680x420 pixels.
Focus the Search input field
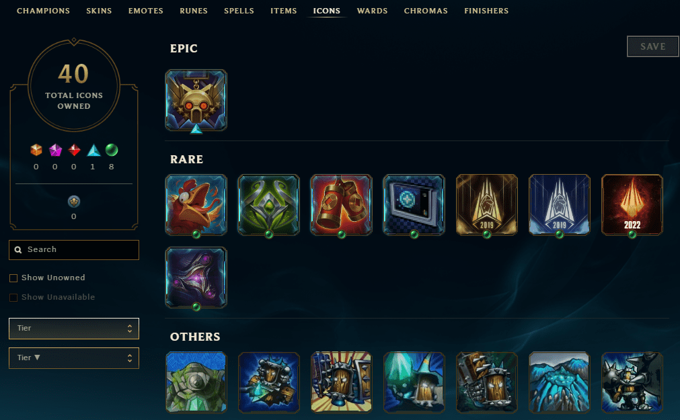pos(74,250)
